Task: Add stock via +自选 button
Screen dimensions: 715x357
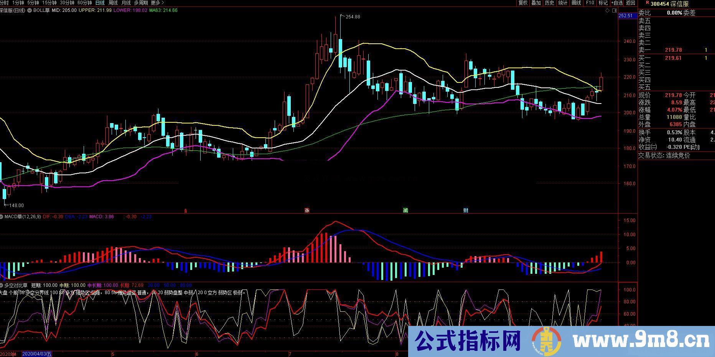Action: coord(616,3)
